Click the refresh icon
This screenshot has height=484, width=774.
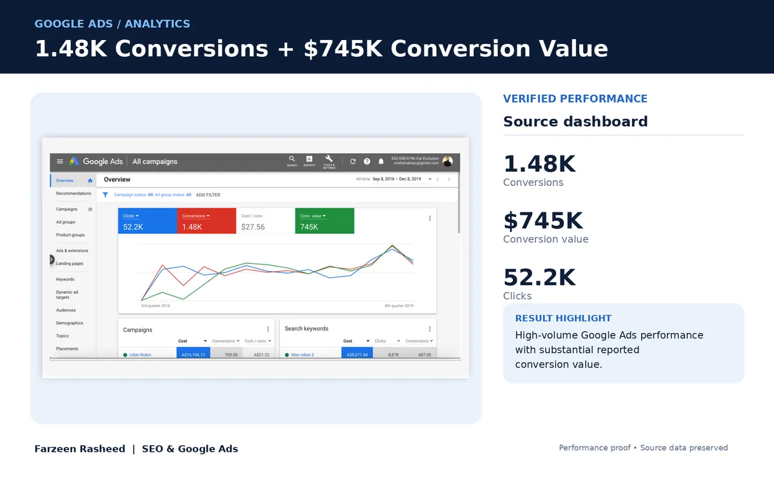(353, 161)
